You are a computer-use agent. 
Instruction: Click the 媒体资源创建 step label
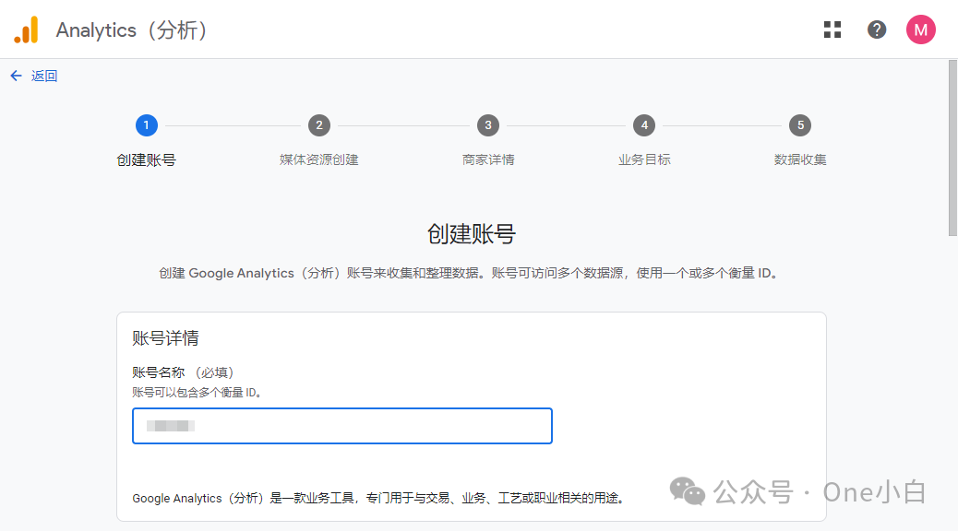pos(319,159)
